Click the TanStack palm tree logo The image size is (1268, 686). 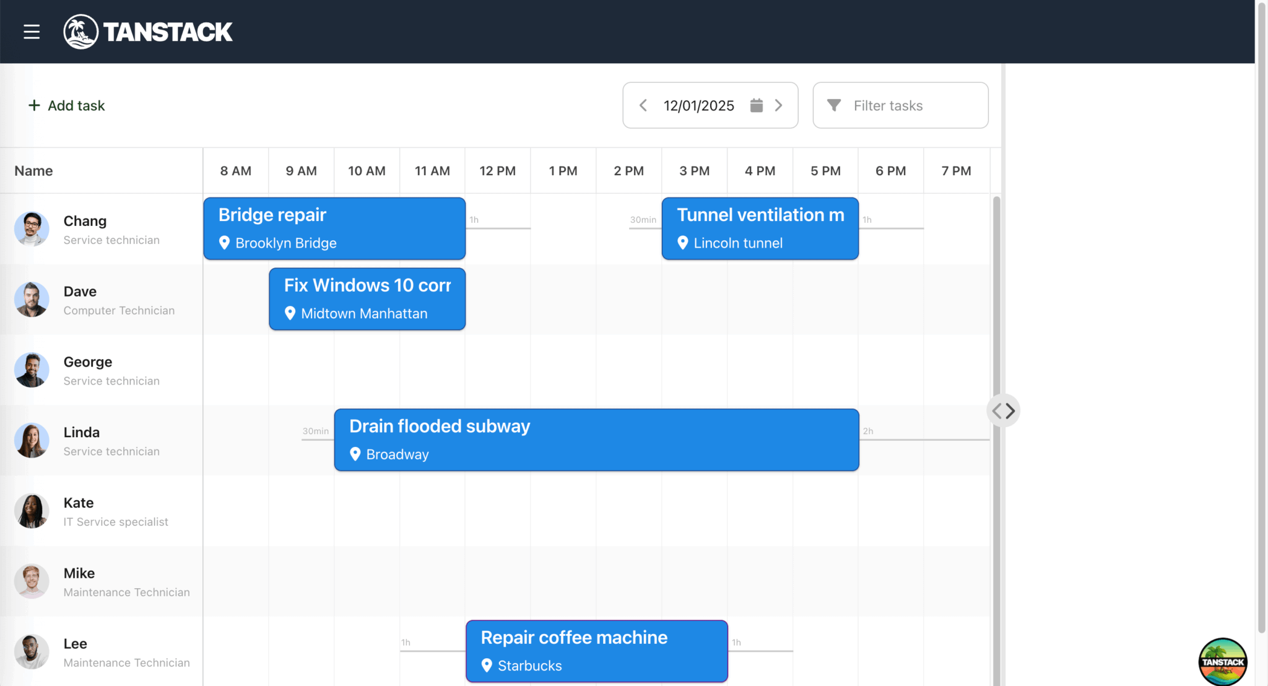click(80, 32)
